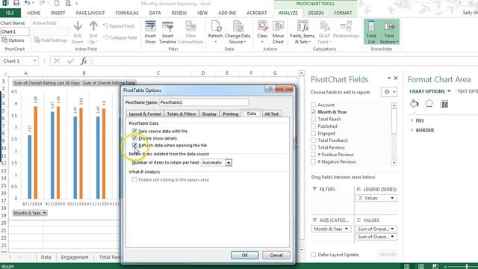Open Fields, Items, & Sets
The image size is (478, 269).
pos(302,32)
